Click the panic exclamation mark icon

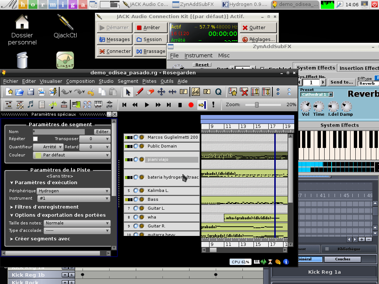[214, 105]
